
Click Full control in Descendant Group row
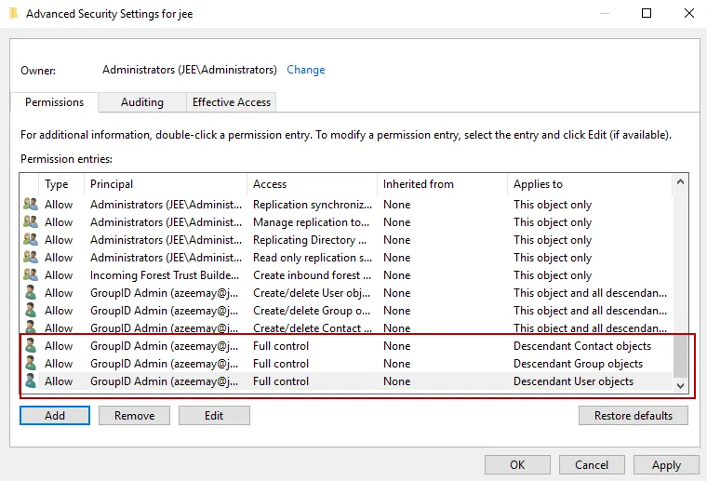[x=281, y=364]
